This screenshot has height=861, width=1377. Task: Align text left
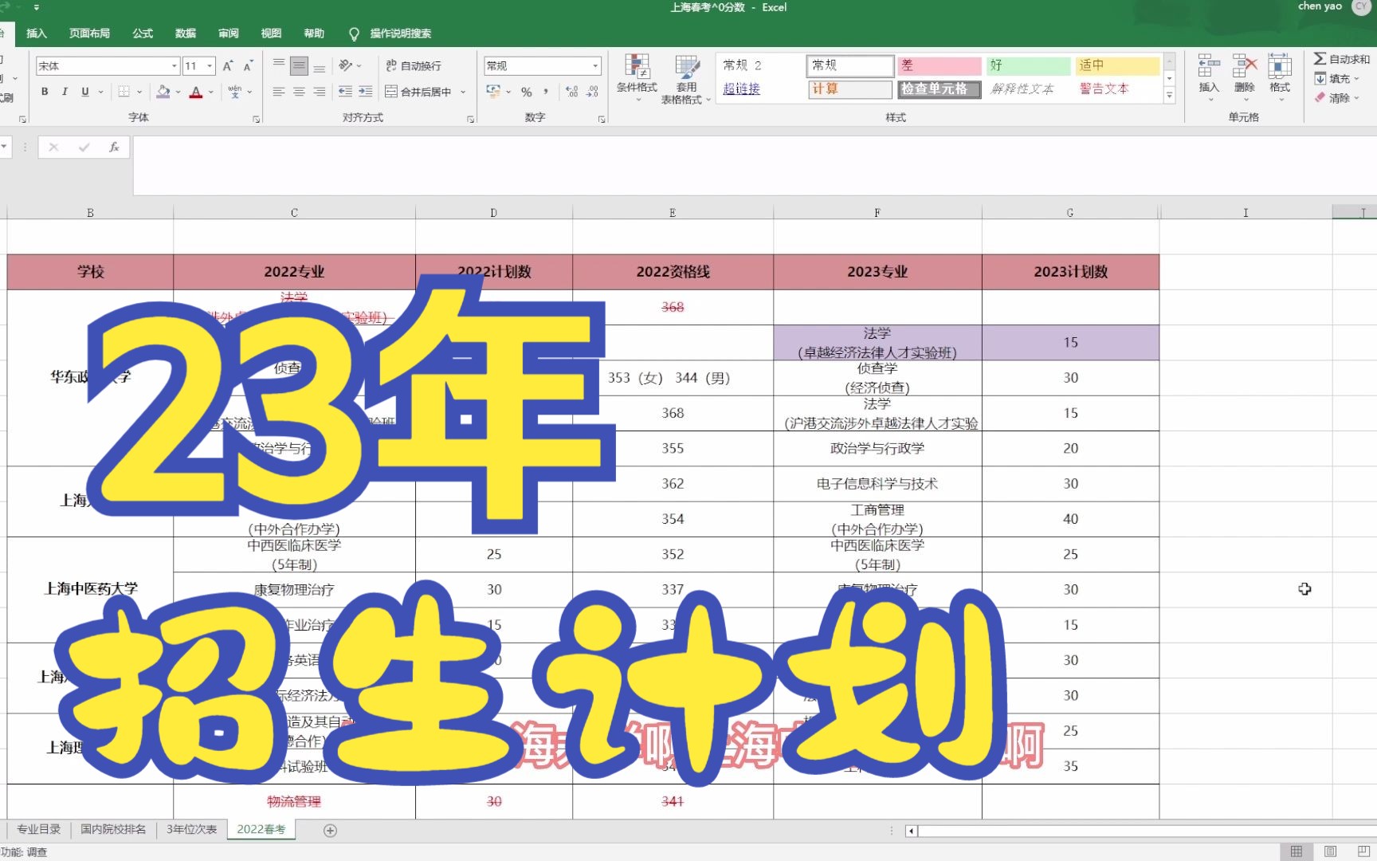click(x=278, y=92)
